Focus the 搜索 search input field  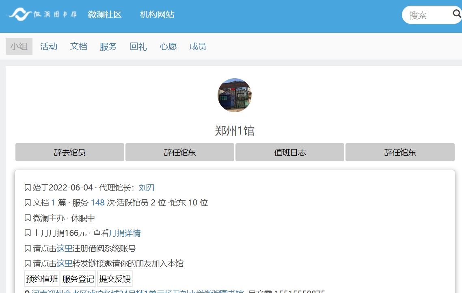[426, 15]
